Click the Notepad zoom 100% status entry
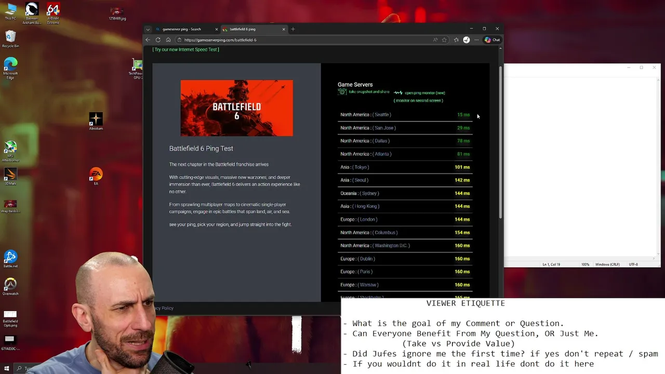665x374 pixels. coord(586,264)
